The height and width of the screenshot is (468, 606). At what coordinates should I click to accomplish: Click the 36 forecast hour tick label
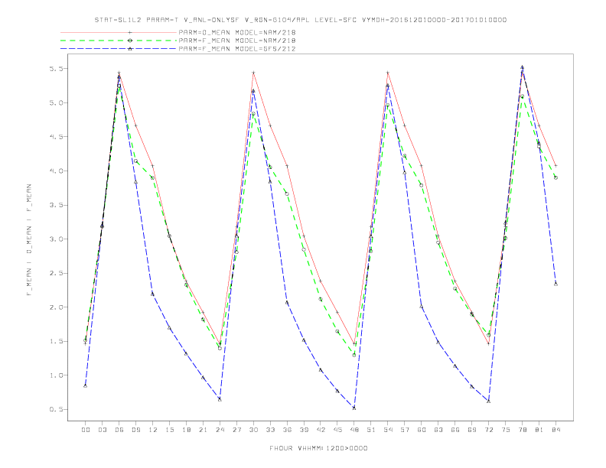point(287,430)
